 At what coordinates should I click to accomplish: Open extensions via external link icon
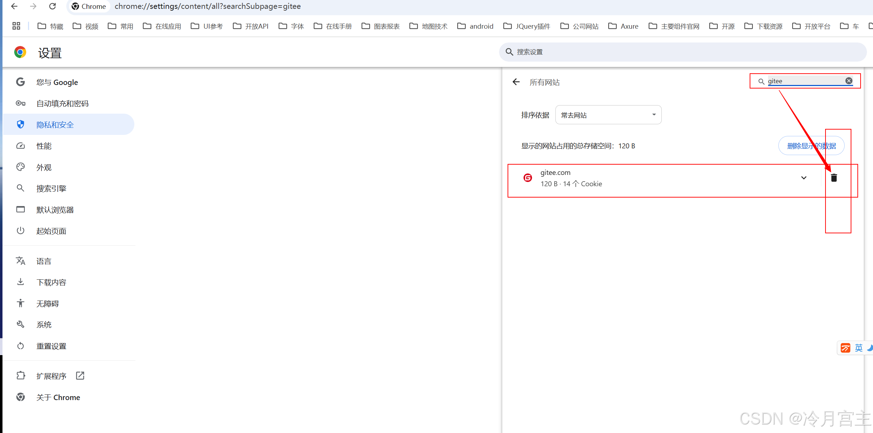pos(80,376)
